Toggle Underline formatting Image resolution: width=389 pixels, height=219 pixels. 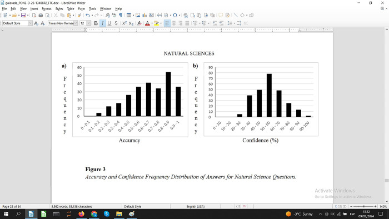pos(109,23)
